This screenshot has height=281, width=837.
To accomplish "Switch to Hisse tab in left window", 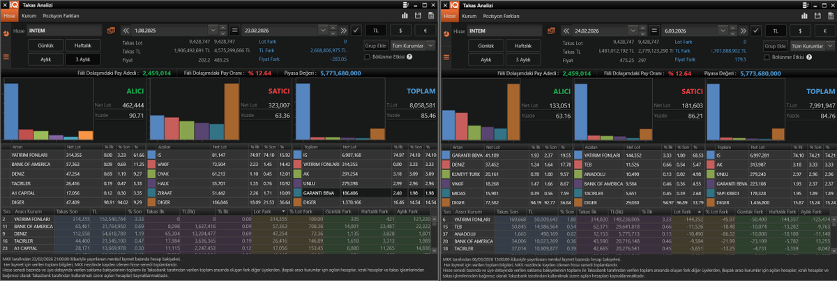I will [x=8, y=15].
